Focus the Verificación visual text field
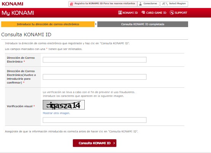 click(95, 120)
